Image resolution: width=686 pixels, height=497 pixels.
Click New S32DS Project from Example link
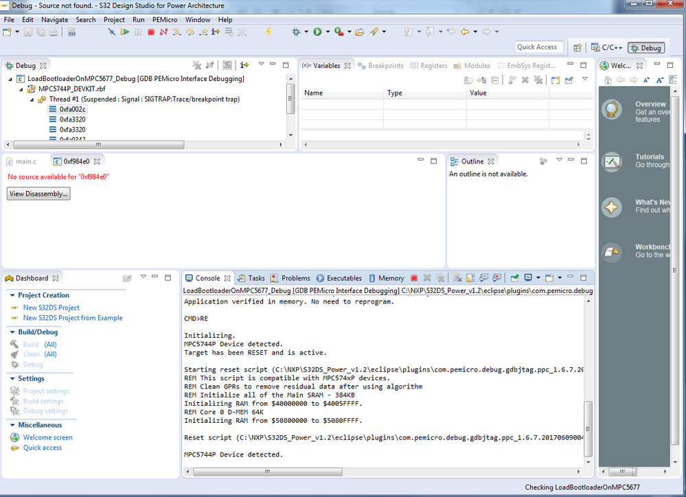coord(73,318)
